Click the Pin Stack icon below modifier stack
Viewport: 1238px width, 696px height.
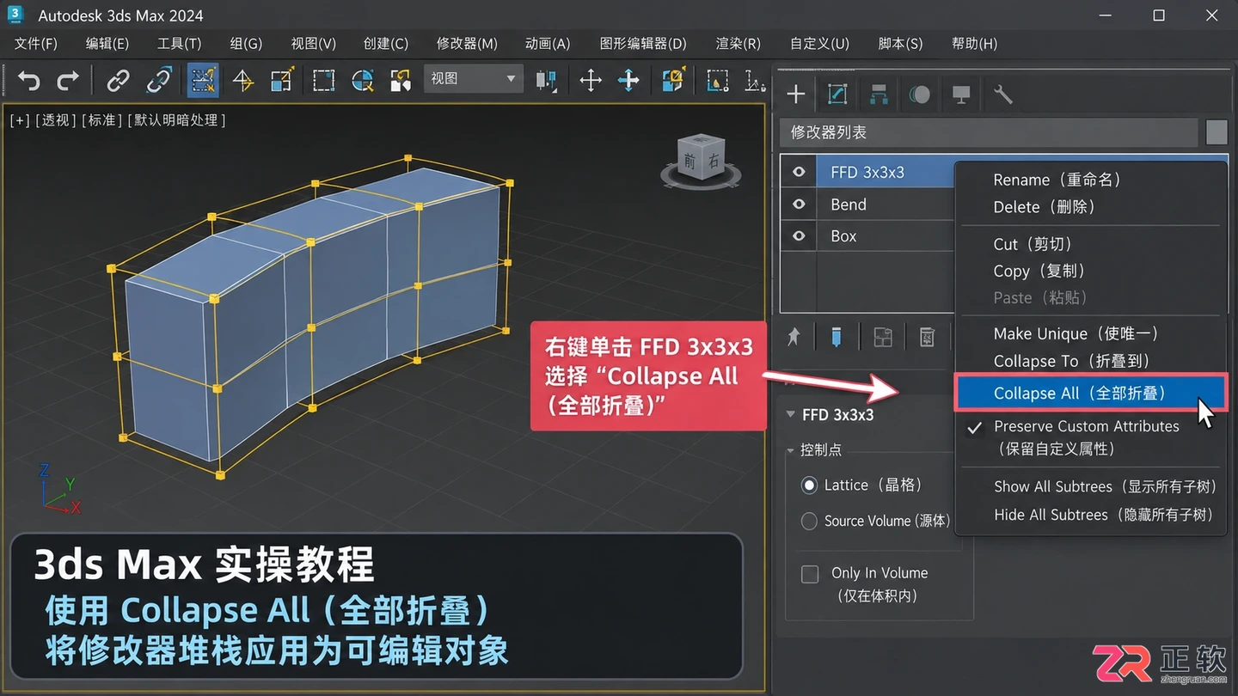(794, 337)
